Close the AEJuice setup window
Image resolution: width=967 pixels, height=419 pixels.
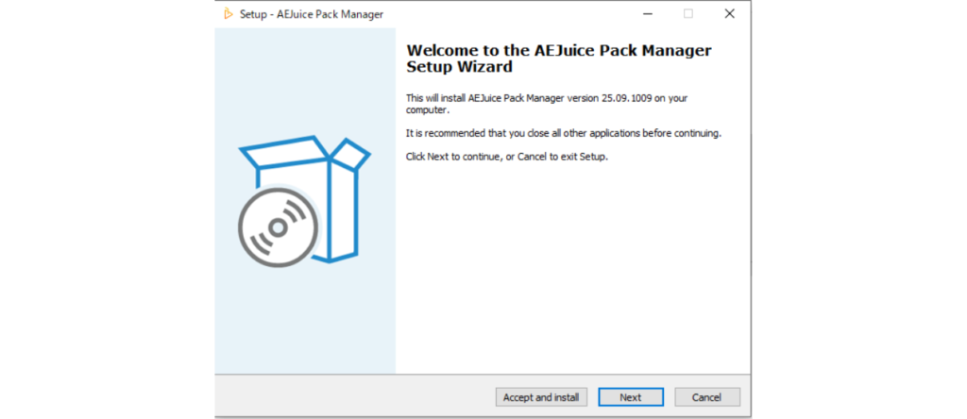(729, 14)
